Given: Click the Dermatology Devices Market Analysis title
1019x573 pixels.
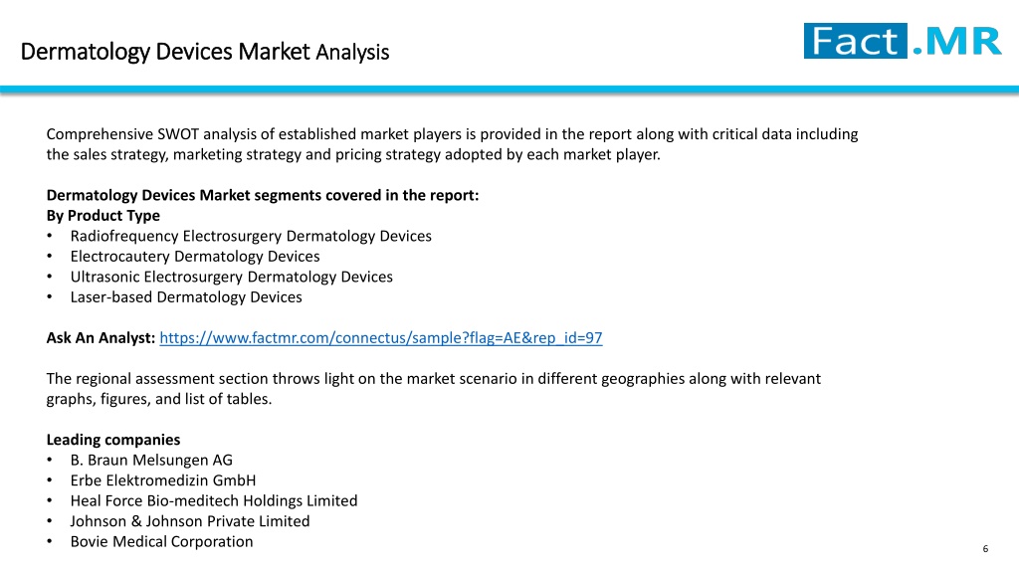Looking at the screenshot, I should pos(205,52).
